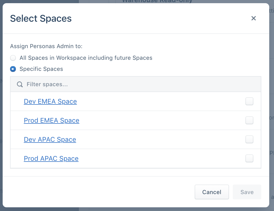Screen dimensions: 274x211
Task: Tick the Dev APAC Space checkbox
Action: coord(249,139)
